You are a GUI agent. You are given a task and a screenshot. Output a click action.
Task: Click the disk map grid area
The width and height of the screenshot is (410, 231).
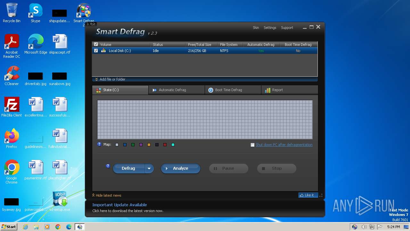[205, 119]
